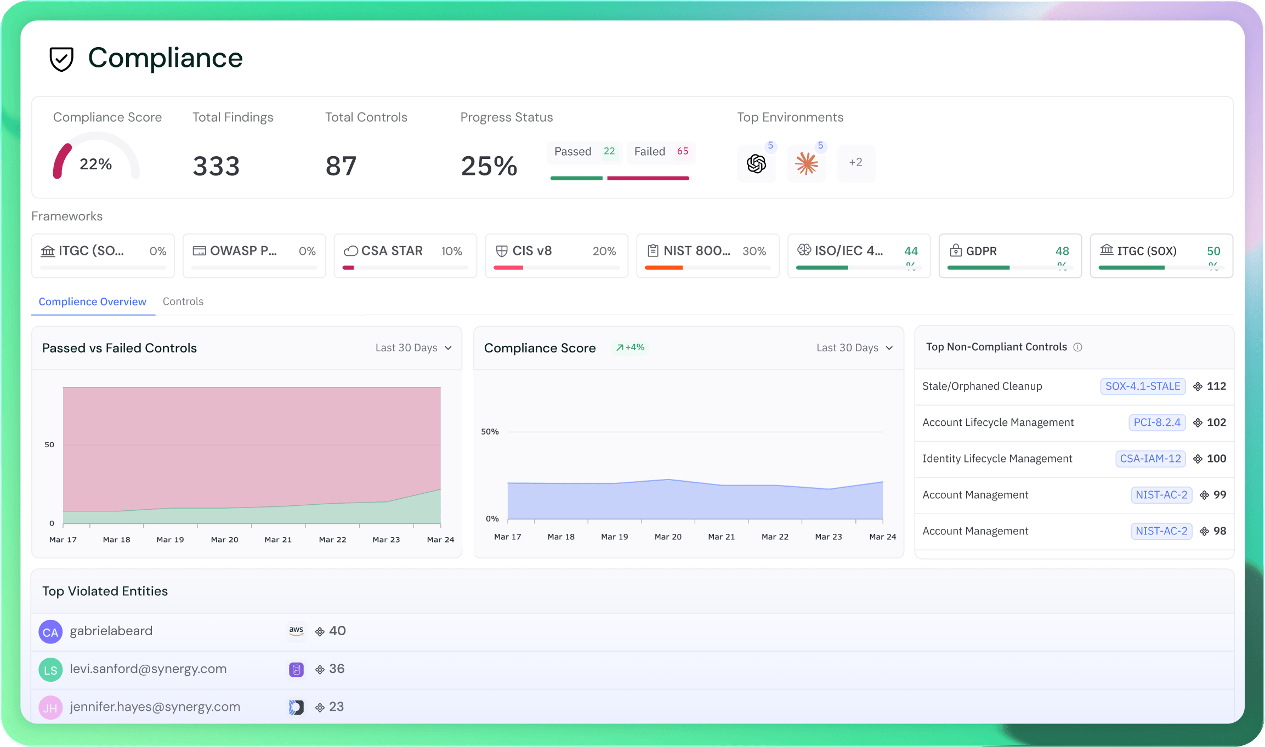1265x747 pixels.
Task: Select the Failed 65 status chip
Action: pyautogui.click(x=661, y=152)
